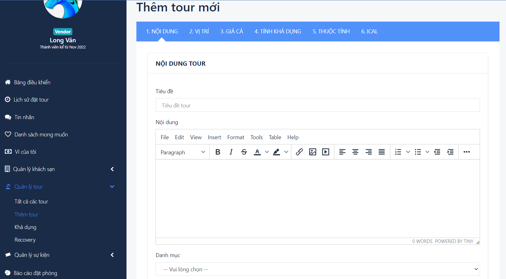506x279 pixels.
Task: Decrease indent of paragraph
Action: [x=437, y=152]
